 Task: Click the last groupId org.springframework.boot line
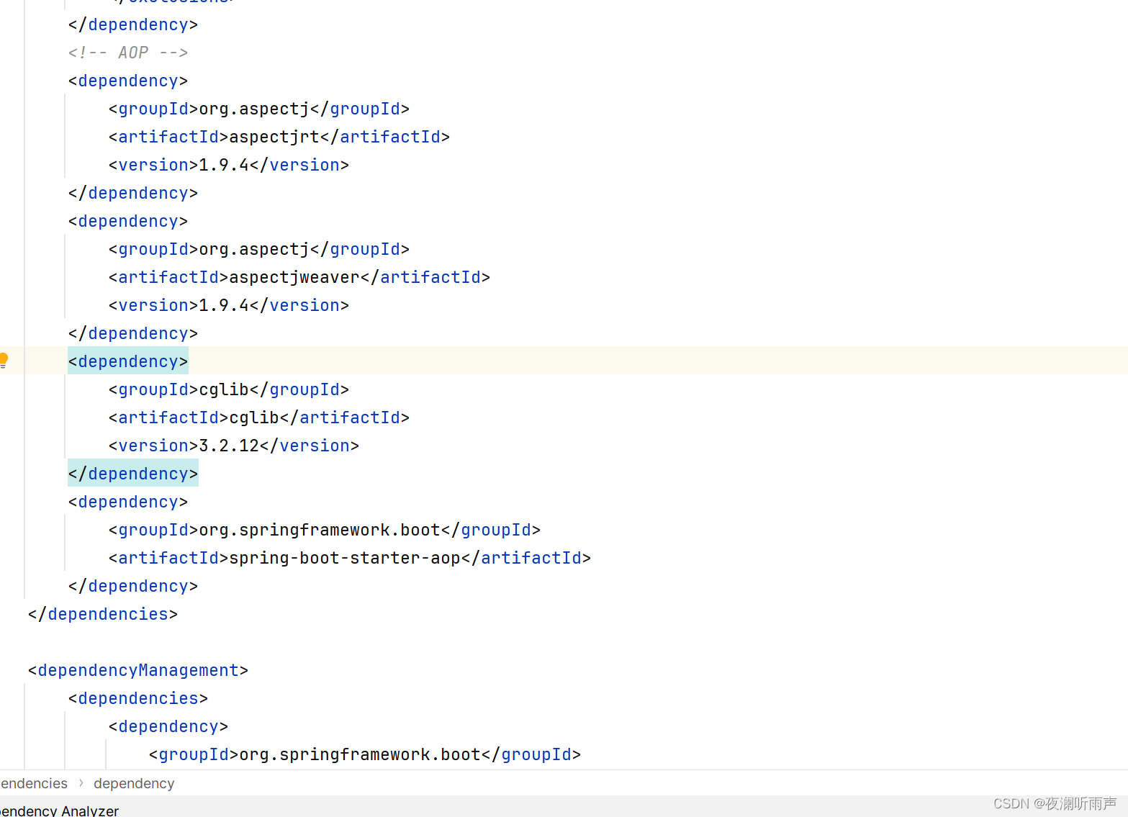click(x=365, y=754)
